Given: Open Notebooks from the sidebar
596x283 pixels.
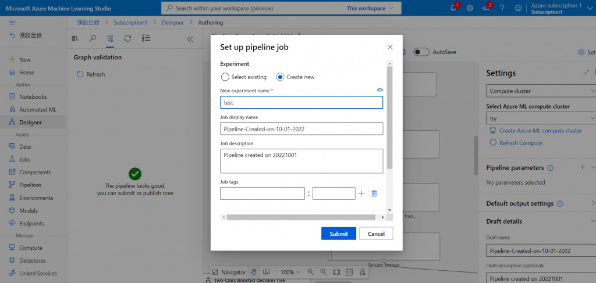Looking at the screenshot, I should coord(33,96).
